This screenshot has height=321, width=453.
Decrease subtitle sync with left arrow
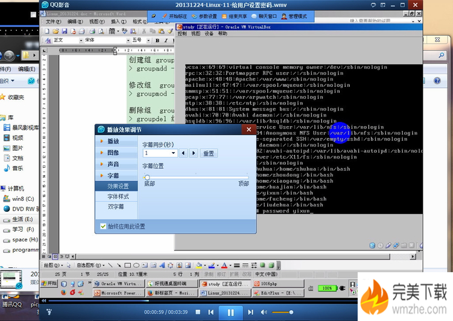(183, 153)
